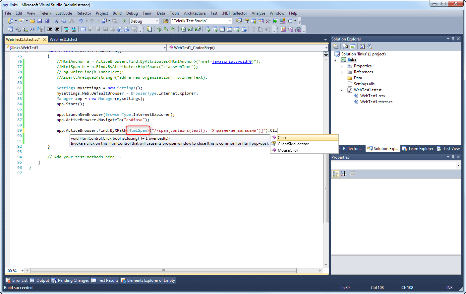Image resolution: width=466 pixels, height=294 pixels.
Task: Open the editor zoom level 100 % dropdown
Action: coord(22,271)
